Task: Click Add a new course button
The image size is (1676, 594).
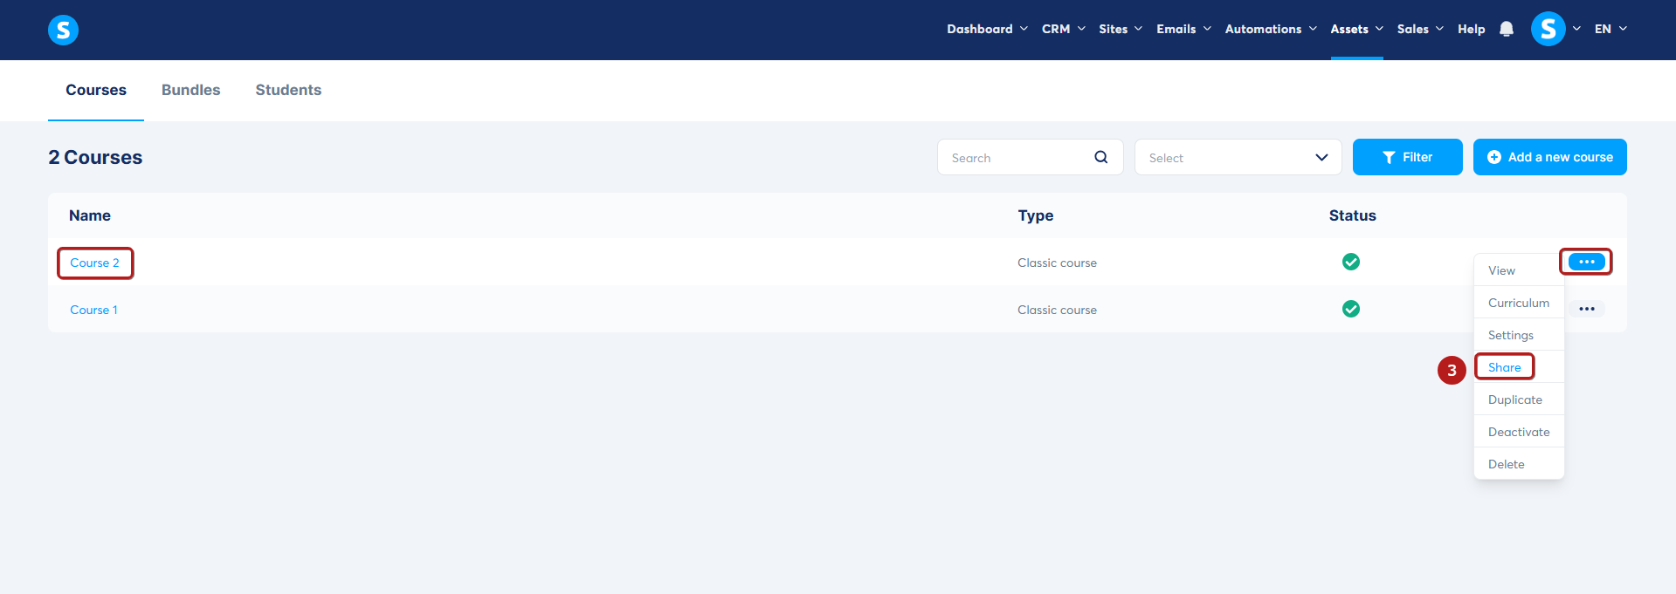Action: (1549, 157)
